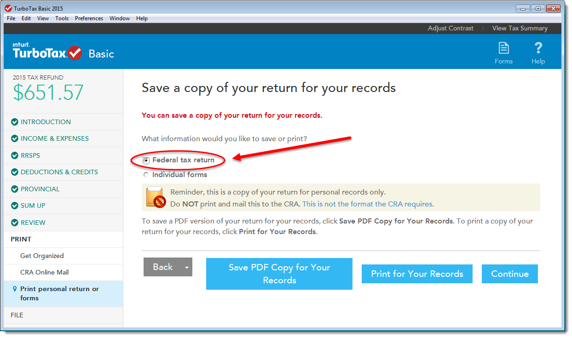The width and height of the screenshot is (572, 338).
Task: Click Save PDF Copy for Your Records
Action: tap(279, 274)
